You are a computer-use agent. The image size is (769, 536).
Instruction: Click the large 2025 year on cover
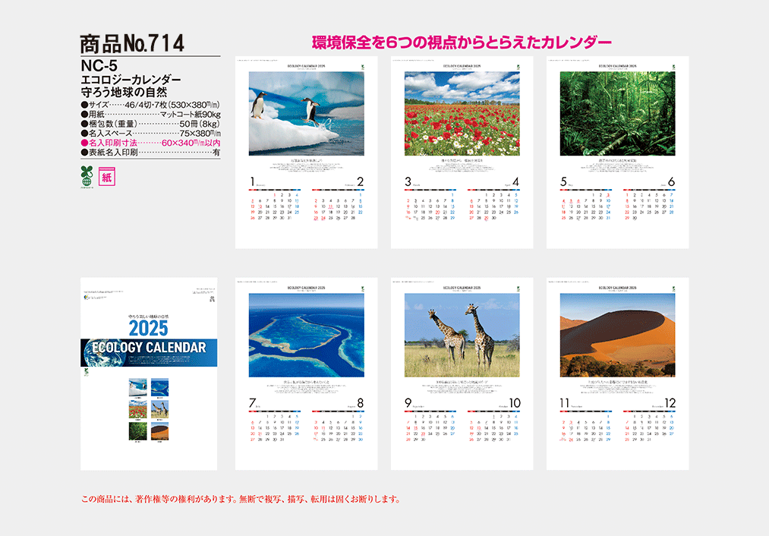coord(149,329)
